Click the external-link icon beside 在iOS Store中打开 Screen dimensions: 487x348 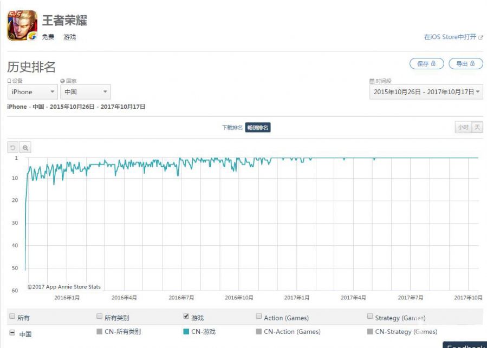(x=481, y=37)
